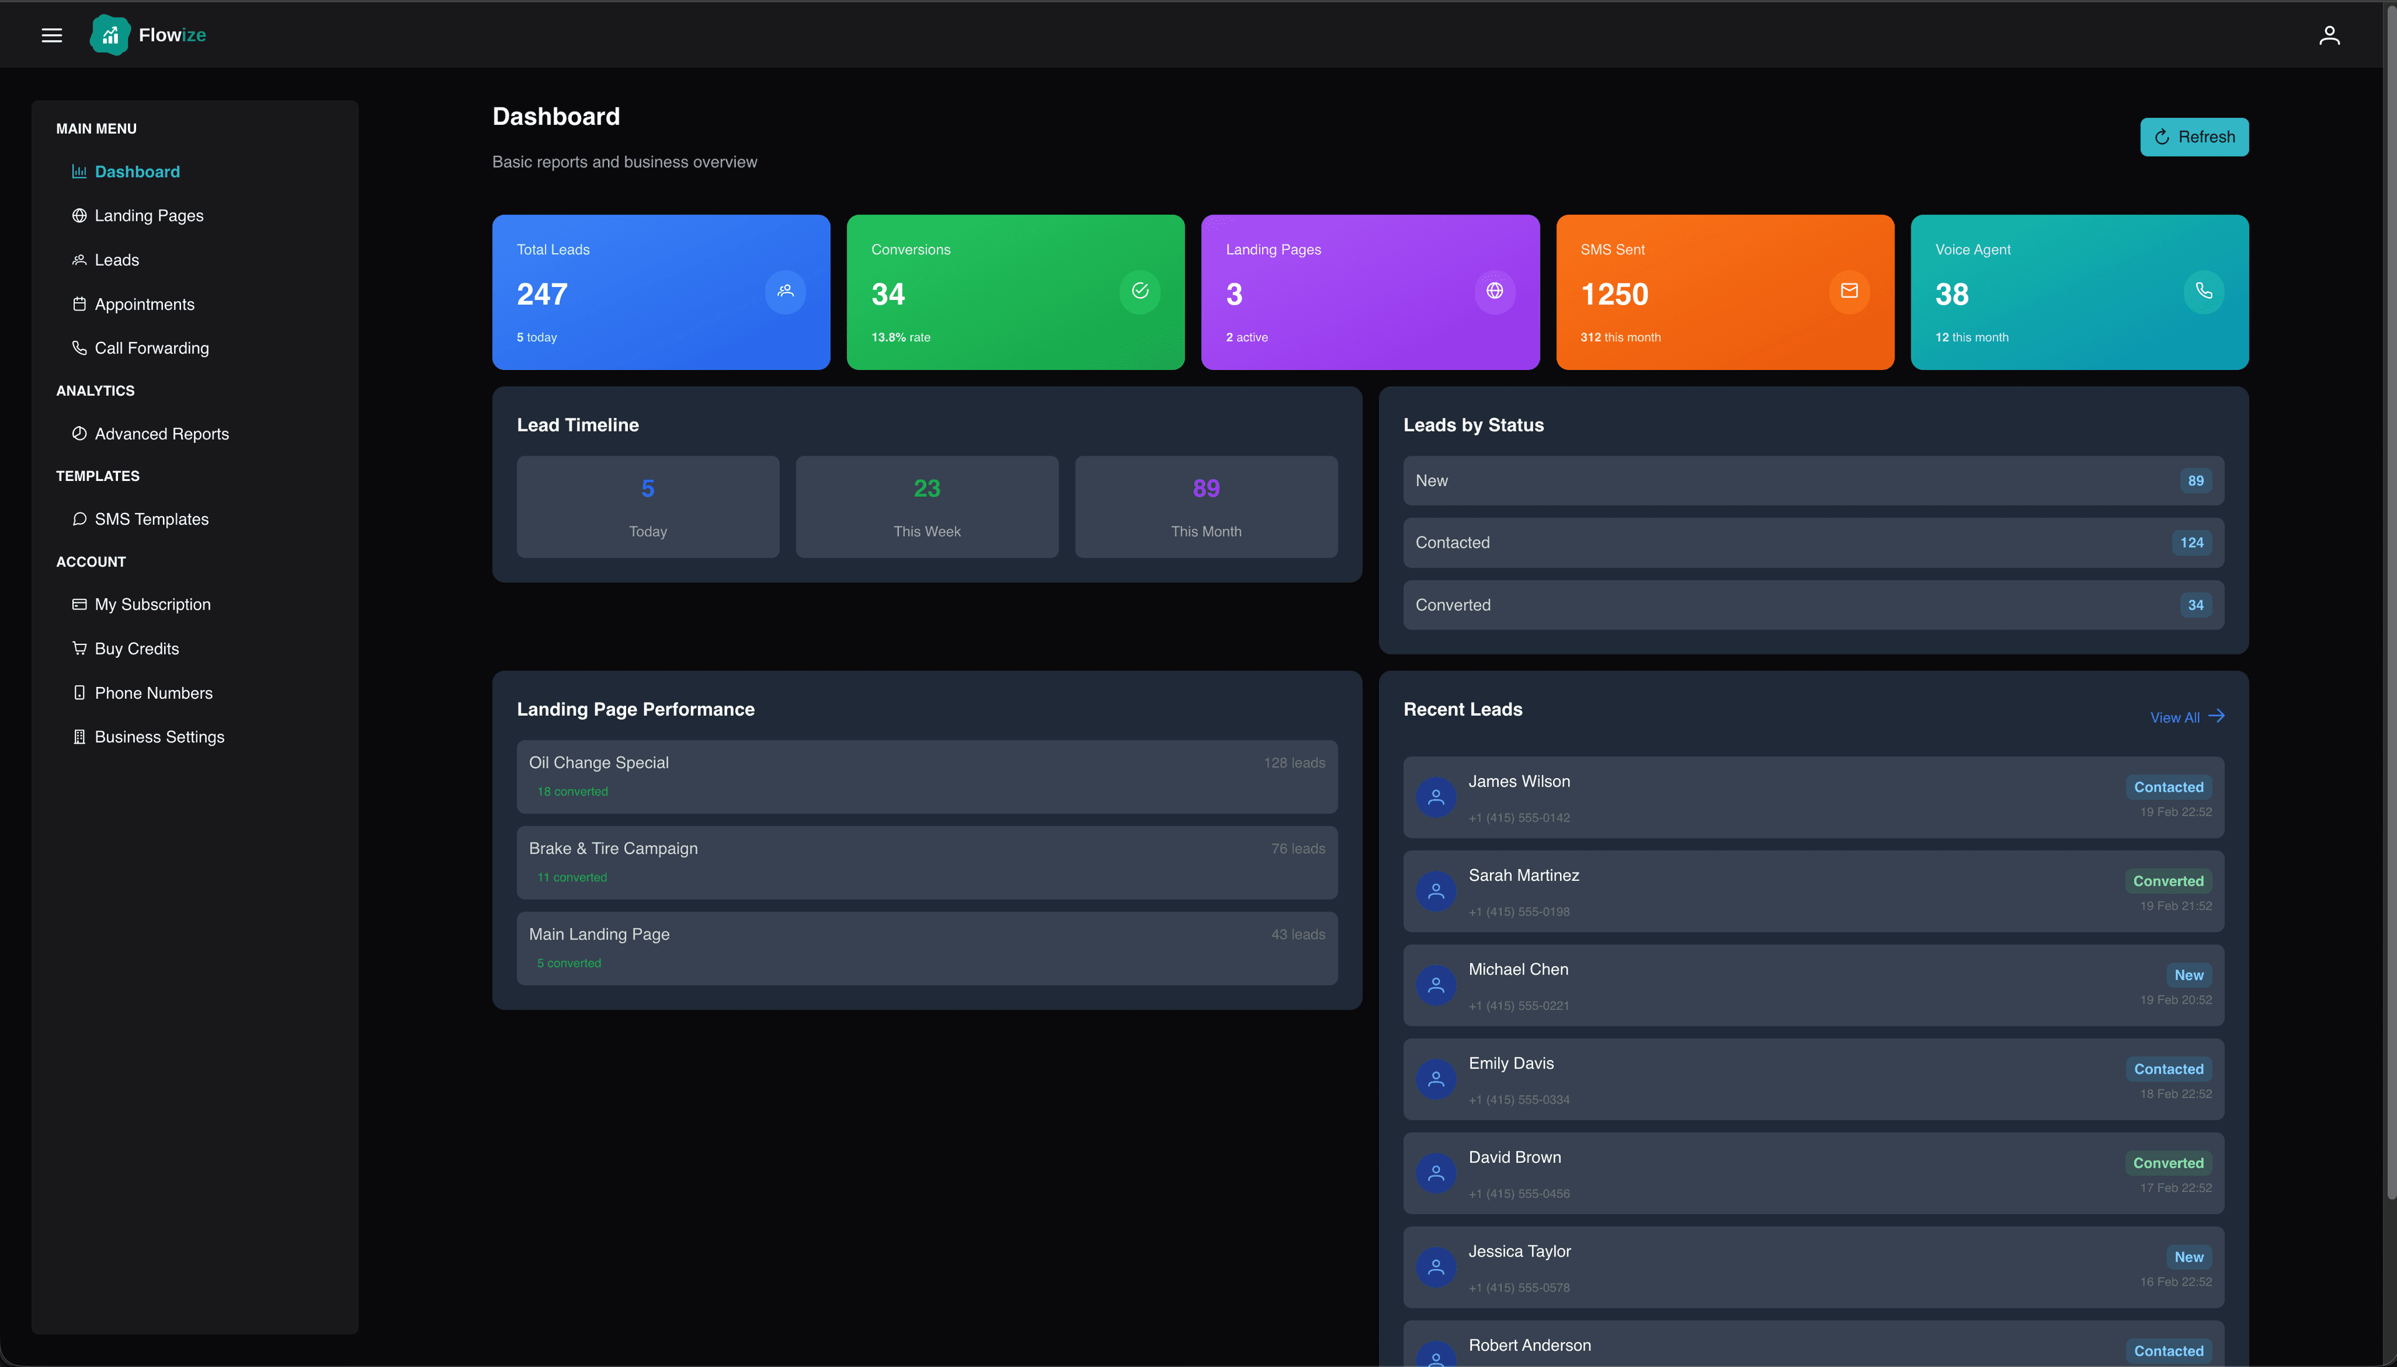Click the Call Forwarding phone icon
This screenshot has height=1367, width=2397.
click(79, 348)
